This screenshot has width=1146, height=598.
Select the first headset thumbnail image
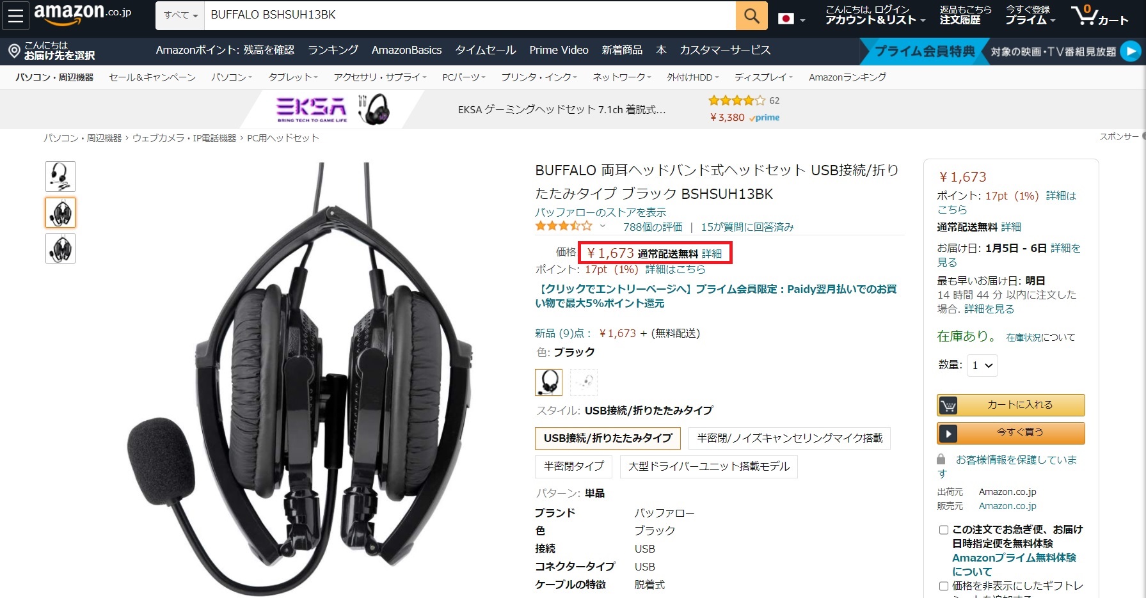coord(60,177)
